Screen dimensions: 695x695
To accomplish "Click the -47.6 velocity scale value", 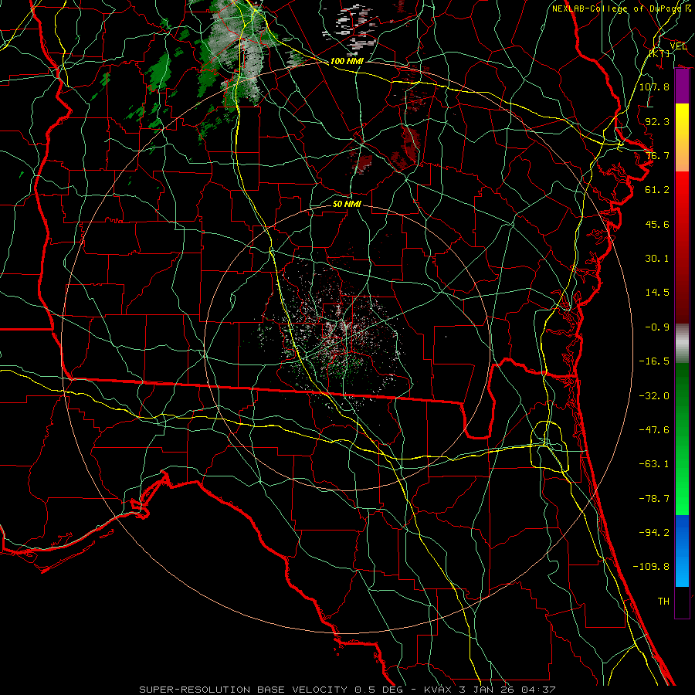I will click(654, 430).
